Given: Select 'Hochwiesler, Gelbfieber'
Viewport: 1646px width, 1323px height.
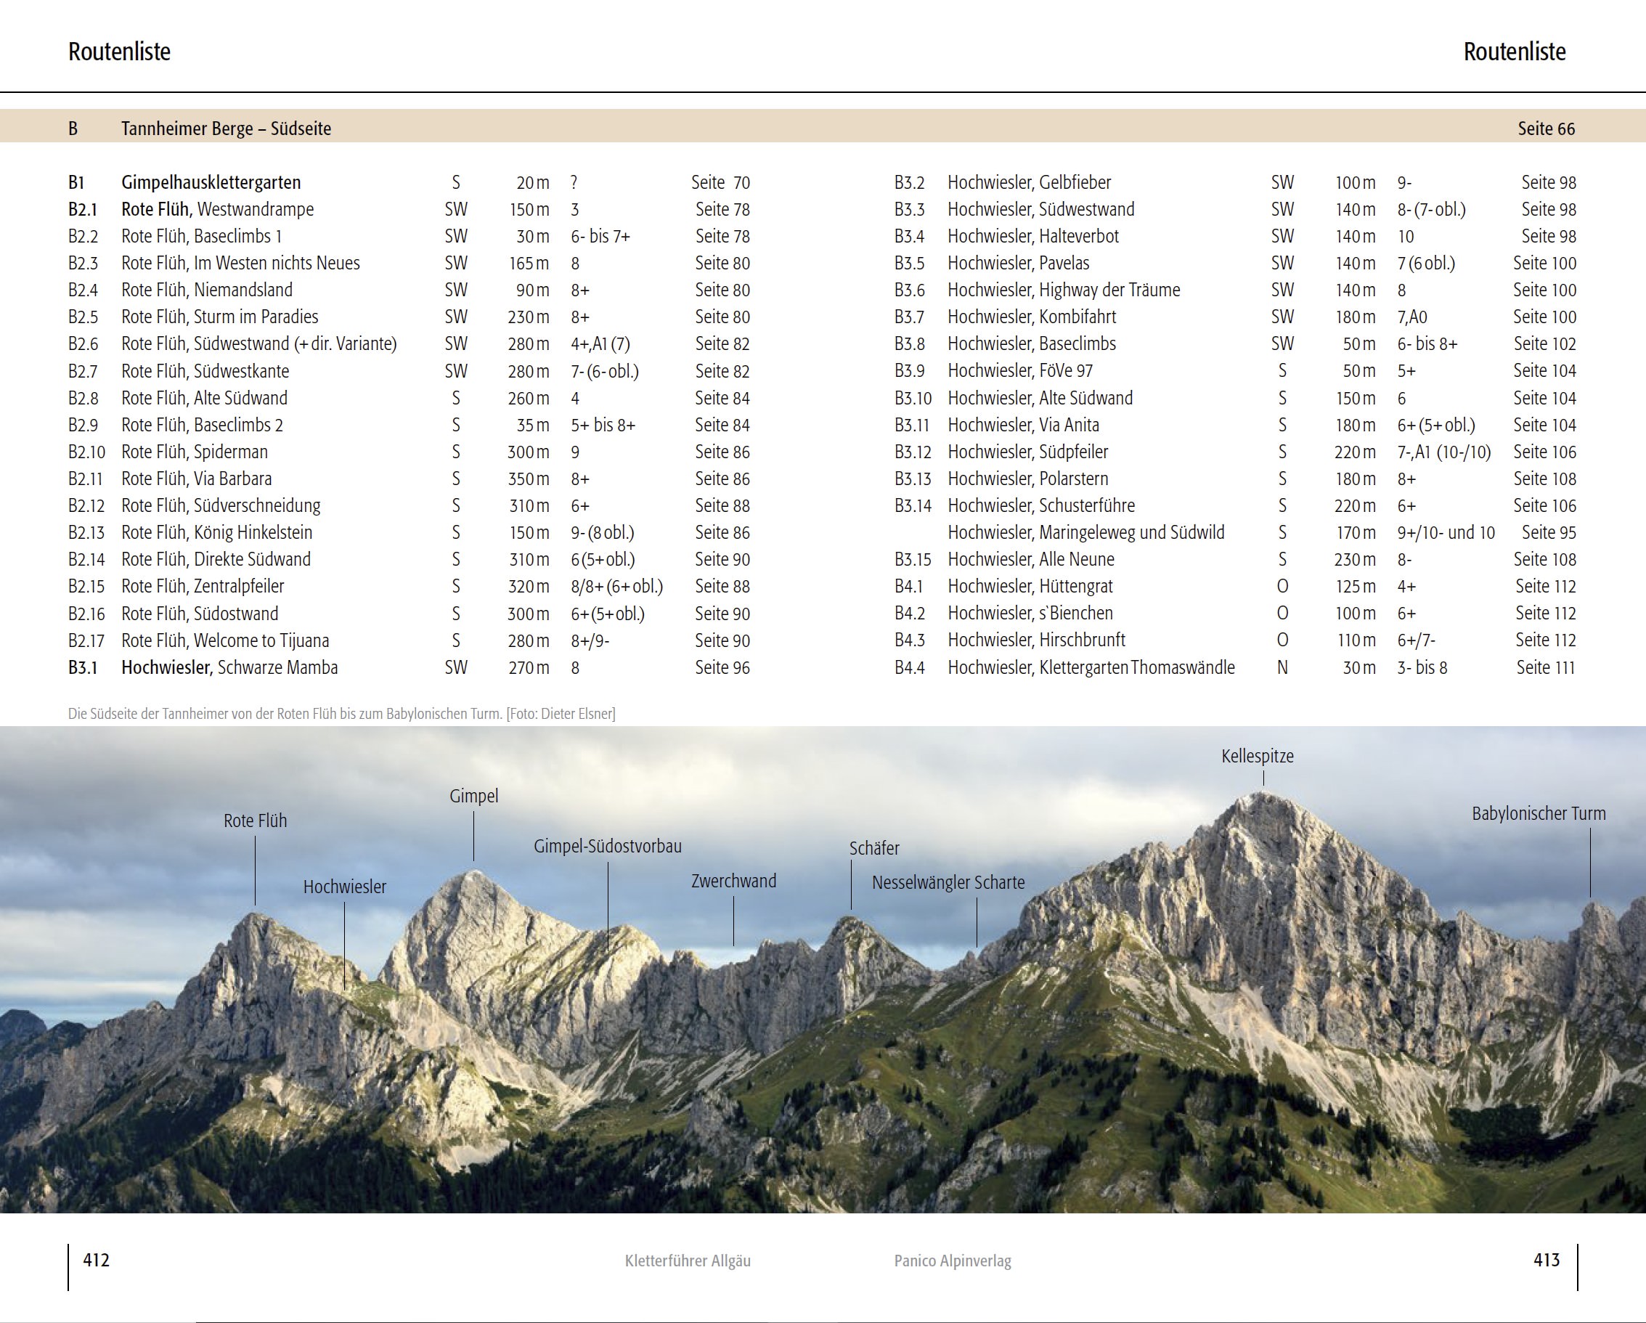Looking at the screenshot, I should coord(1029,182).
